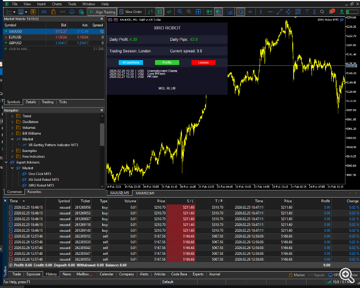Draw a horizontal line tool
Image resolution: width=360 pixels, height=288 pixels.
(x=270, y=12)
